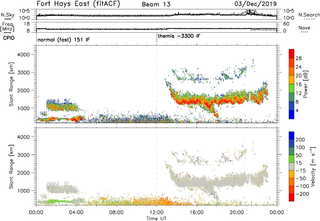The width and height of the screenshot is (320, 221).
Task: Click the 'N.Sky' legend label
Action: click(x=8, y=15)
